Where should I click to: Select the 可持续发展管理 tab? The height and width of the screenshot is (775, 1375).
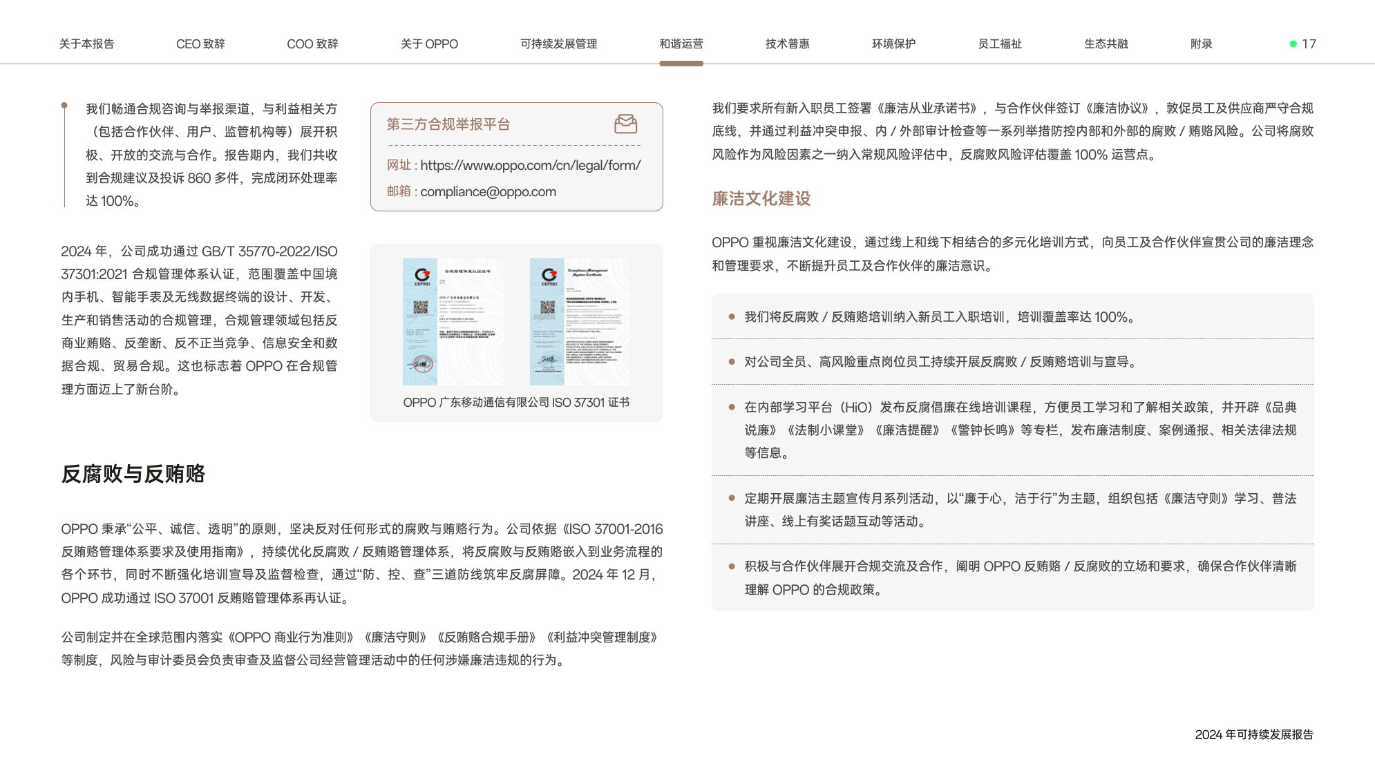558,44
